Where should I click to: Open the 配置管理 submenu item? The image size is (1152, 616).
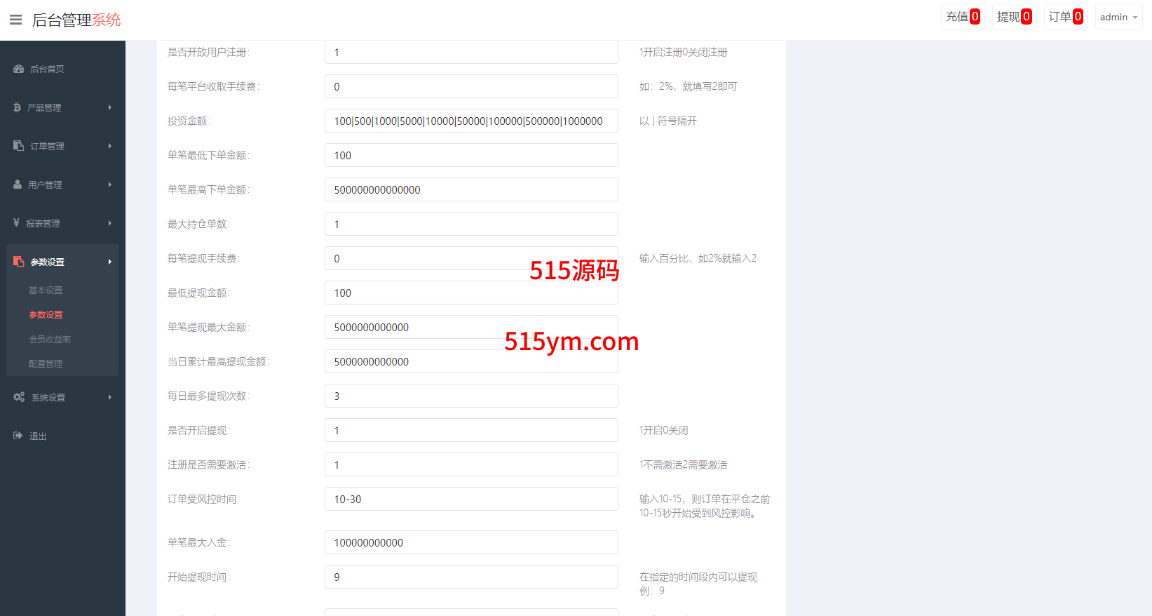[46, 364]
